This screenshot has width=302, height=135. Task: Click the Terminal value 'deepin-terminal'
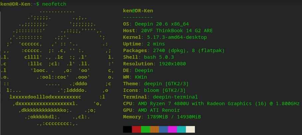176,97
